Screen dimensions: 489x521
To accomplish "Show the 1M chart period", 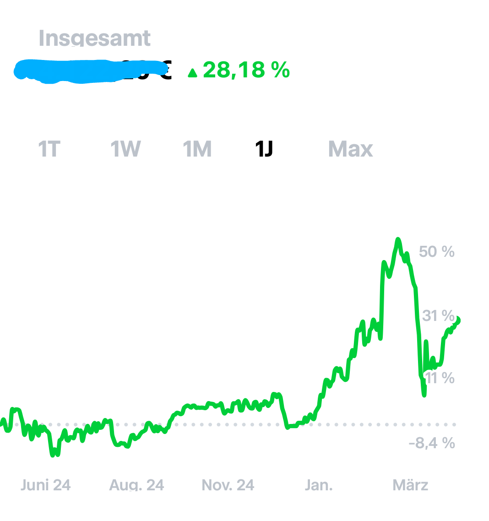I will [x=197, y=149].
